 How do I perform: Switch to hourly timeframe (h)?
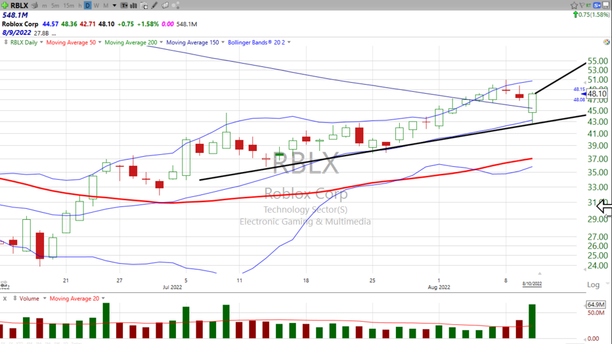80,6
